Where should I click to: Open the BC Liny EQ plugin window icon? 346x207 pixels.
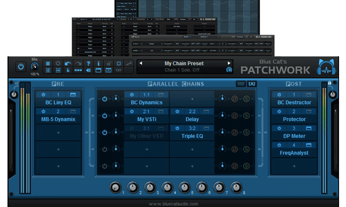(73, 95)
